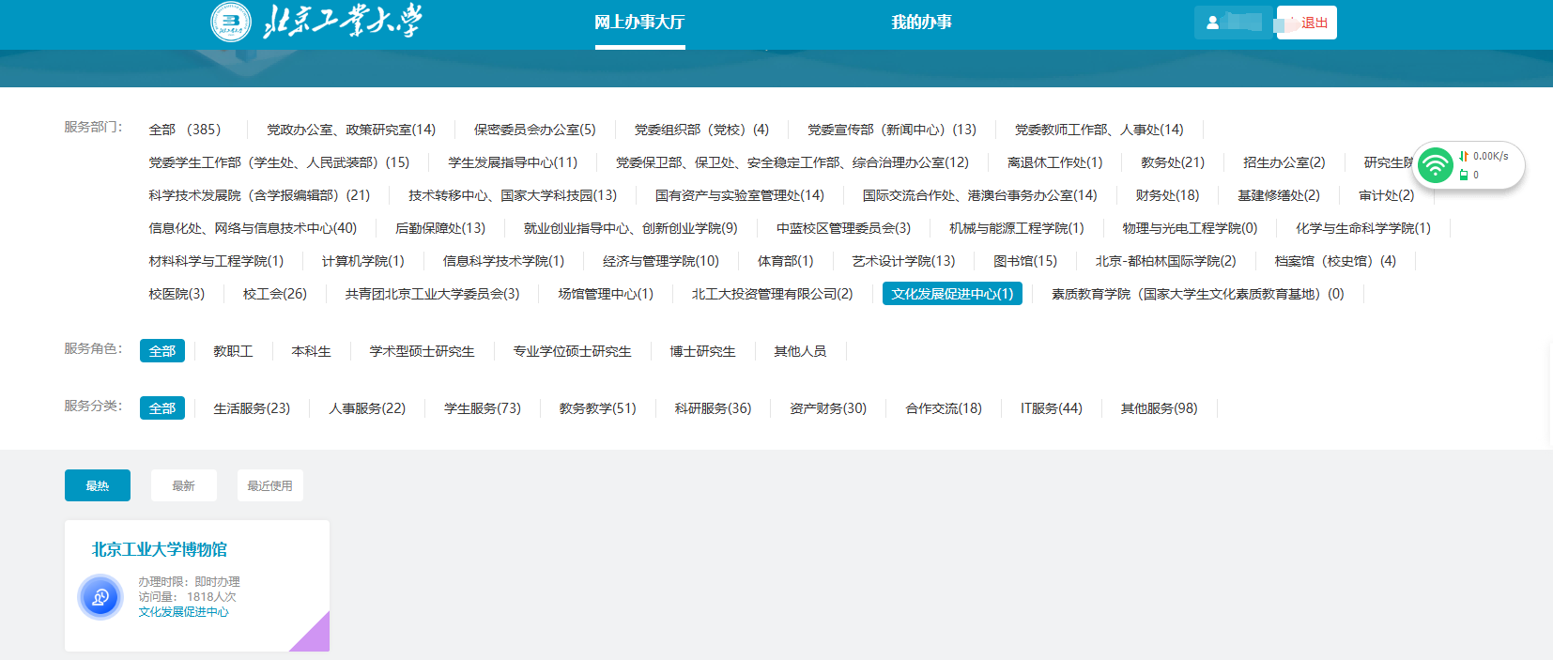Click the green Wi-Fi floating widget icon

pos(1435,165)
